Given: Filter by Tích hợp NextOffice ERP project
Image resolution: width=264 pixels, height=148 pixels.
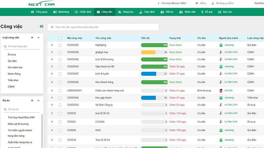Looking at the screenshot, I should tap(21, 118).
